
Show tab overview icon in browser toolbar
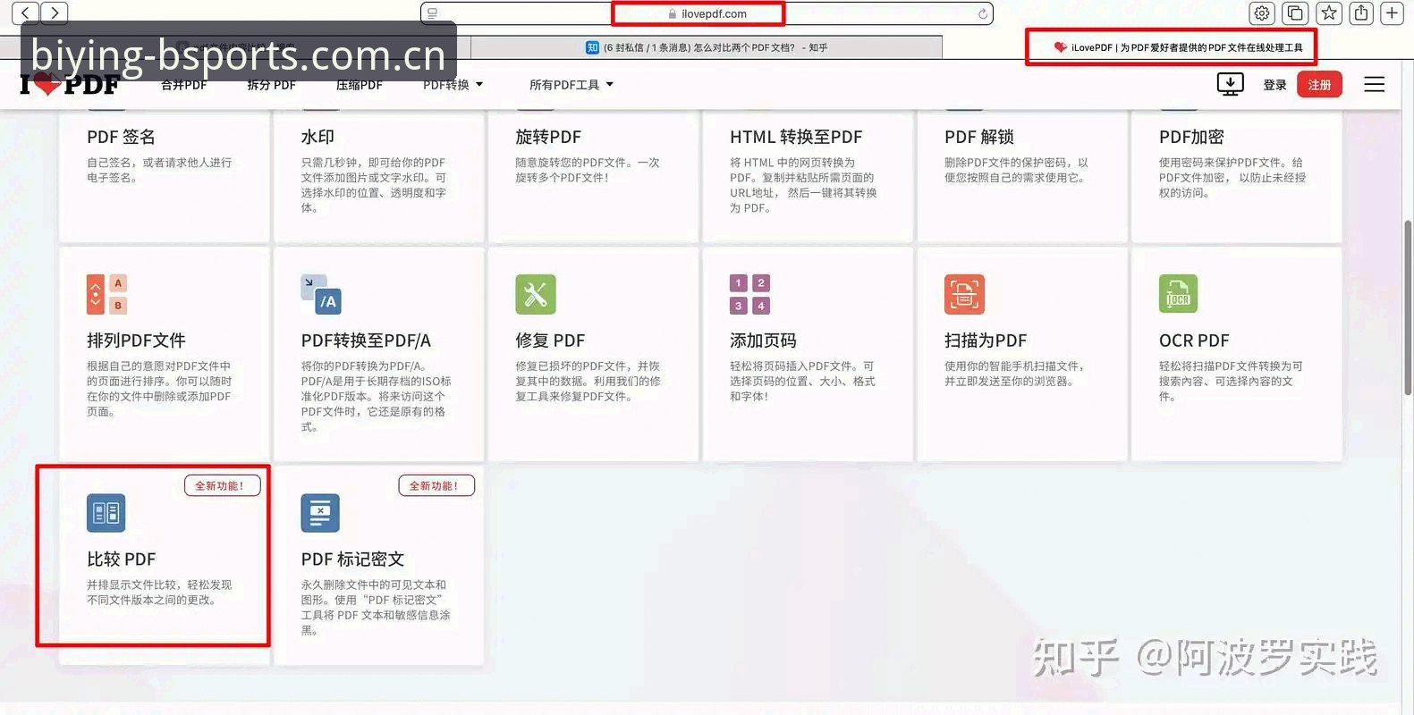[x=1295, y=13]
